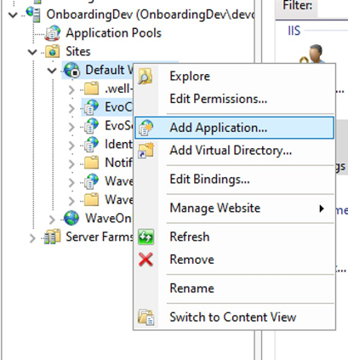348x360 pixels.
Task: Click the Sites folder globe icon
Action: point(53,51)
